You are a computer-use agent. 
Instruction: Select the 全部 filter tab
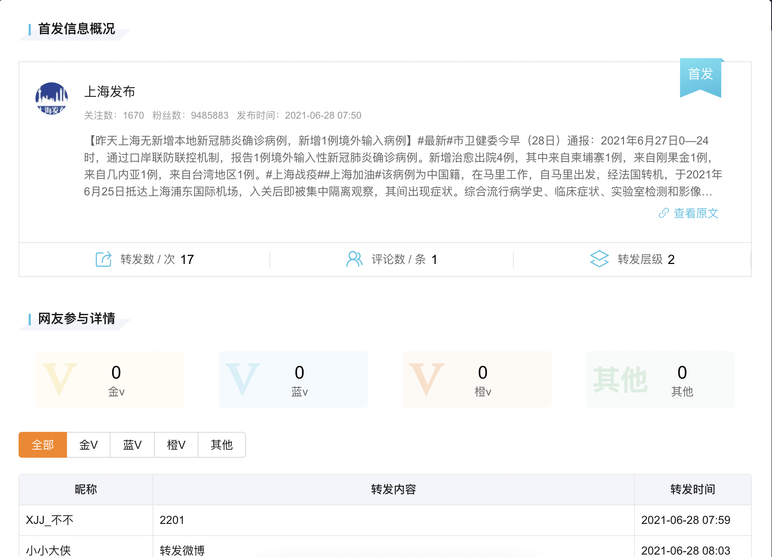click(43, 445)
